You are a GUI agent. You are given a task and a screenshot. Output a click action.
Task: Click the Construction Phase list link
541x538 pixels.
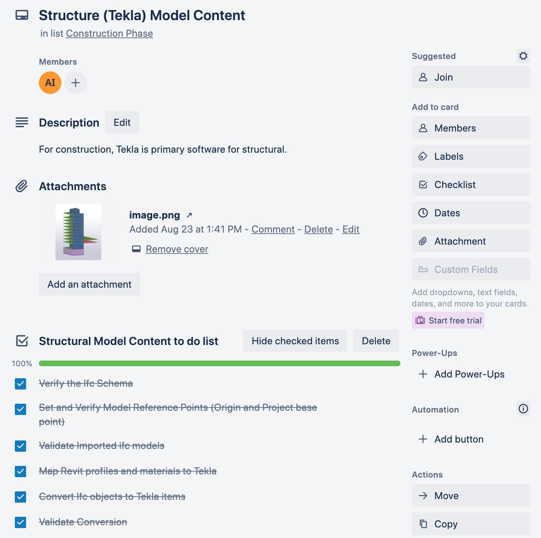[x=109, y=34]
